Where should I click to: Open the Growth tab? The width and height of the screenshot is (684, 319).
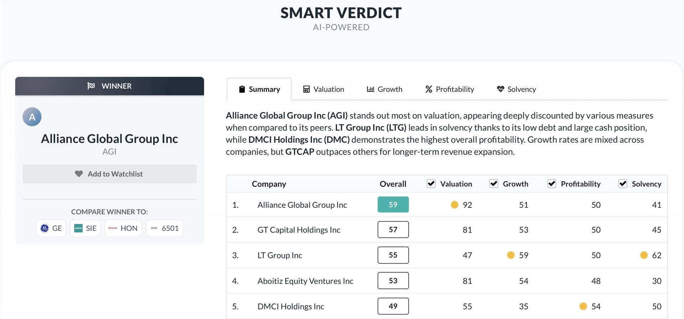[384, 89]
